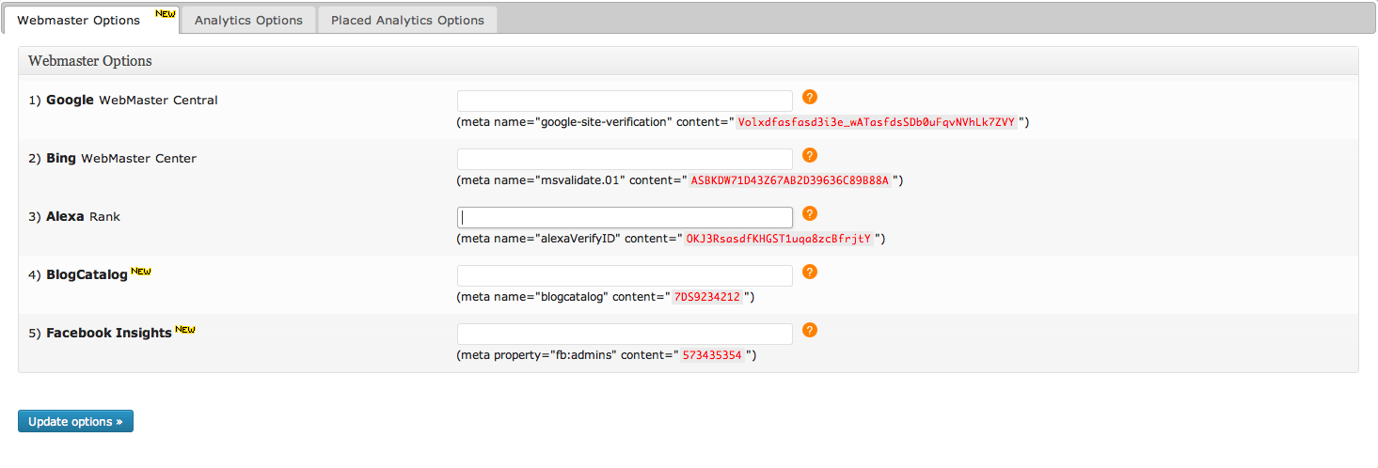Click the Google sample verification code text
The height and width of the screenshot is (468, 1378).
tap(877, 122)
